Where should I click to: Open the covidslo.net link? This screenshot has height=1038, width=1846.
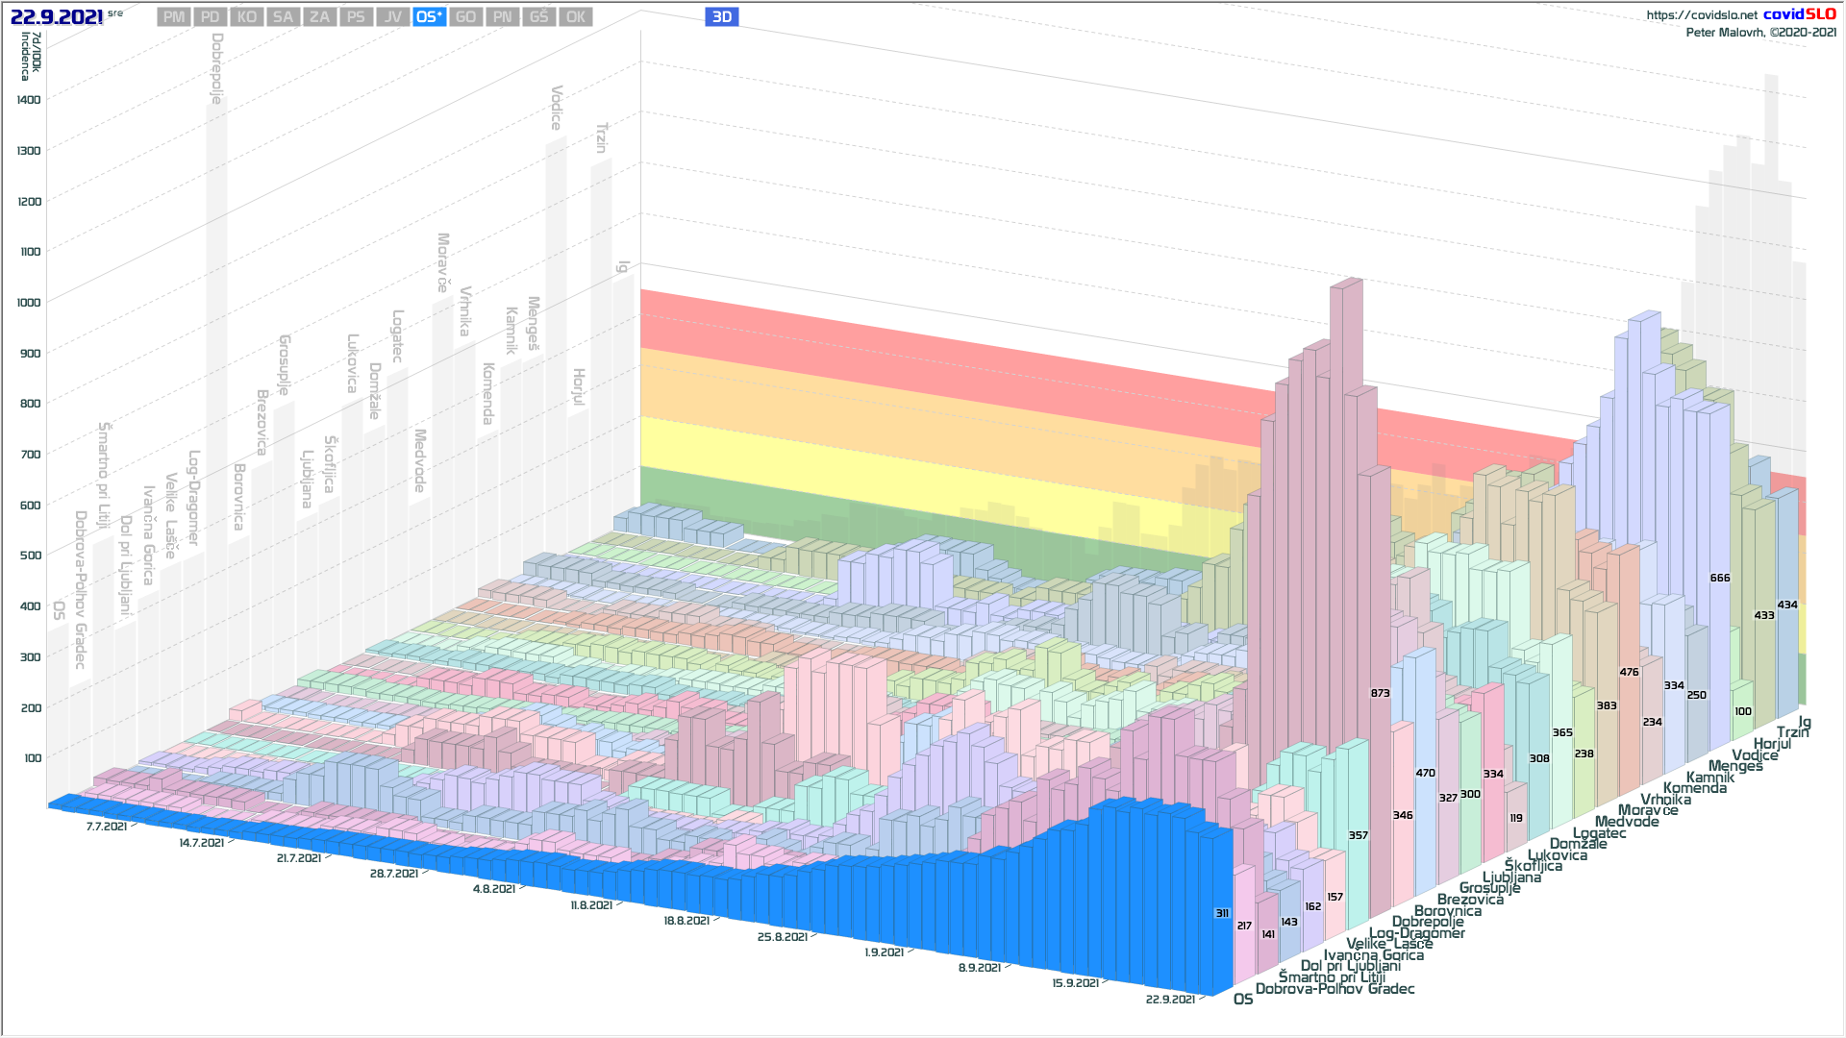point(1701,15)
